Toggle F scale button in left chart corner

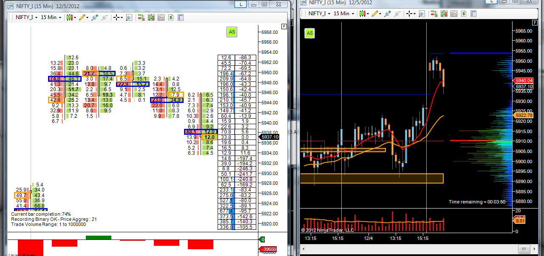284,26
